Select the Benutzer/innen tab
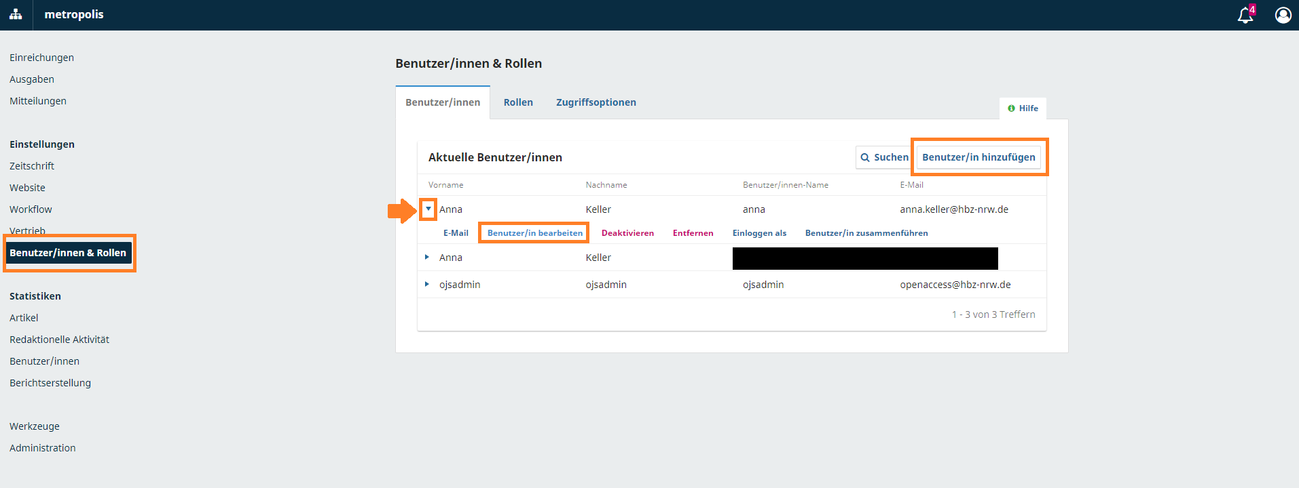Screen dimensions: 1299x488 [x=443, y=102]
